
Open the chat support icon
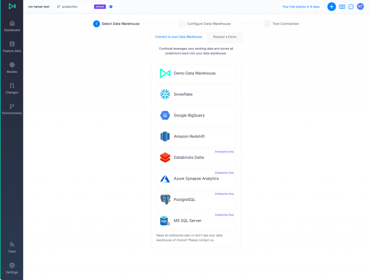(x=351, y=7)
